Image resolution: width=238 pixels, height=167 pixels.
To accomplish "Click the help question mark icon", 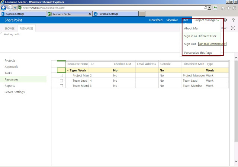I will [x=233, y=20].
